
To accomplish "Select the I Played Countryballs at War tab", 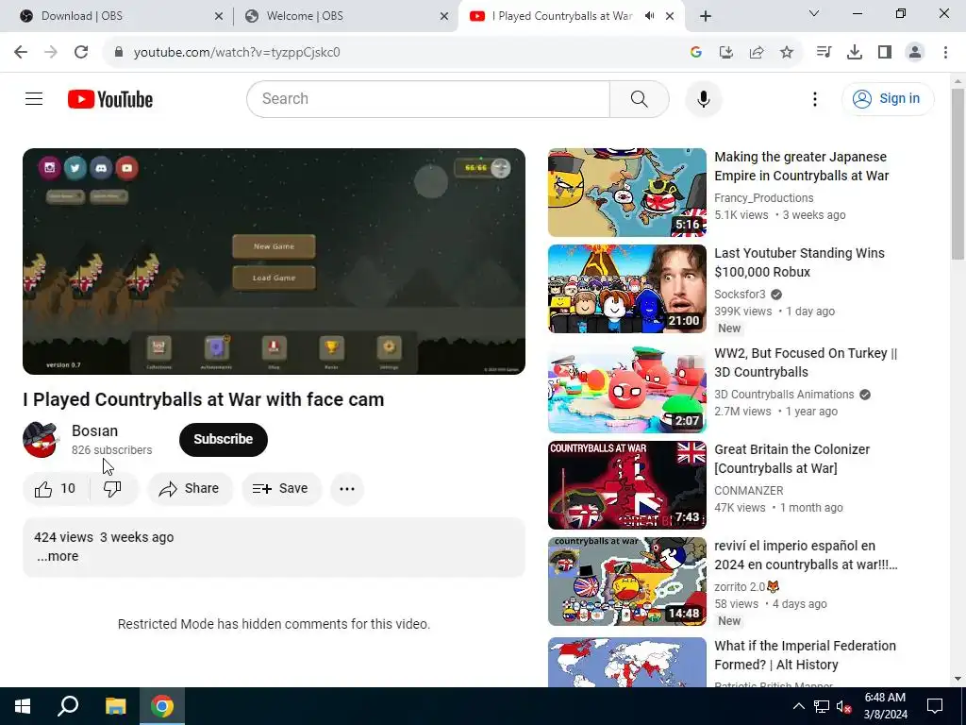I will 572,16.
